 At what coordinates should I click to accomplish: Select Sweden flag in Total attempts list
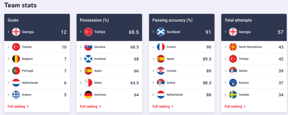(233, 94)
